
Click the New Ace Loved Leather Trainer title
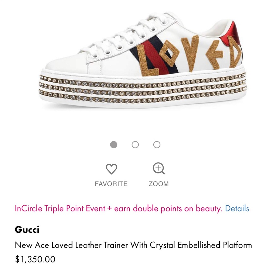[x=133, y=245]
